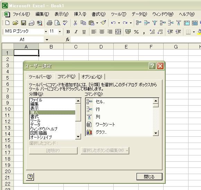Click category list scroll down arrow

click(x=78, y=136)
